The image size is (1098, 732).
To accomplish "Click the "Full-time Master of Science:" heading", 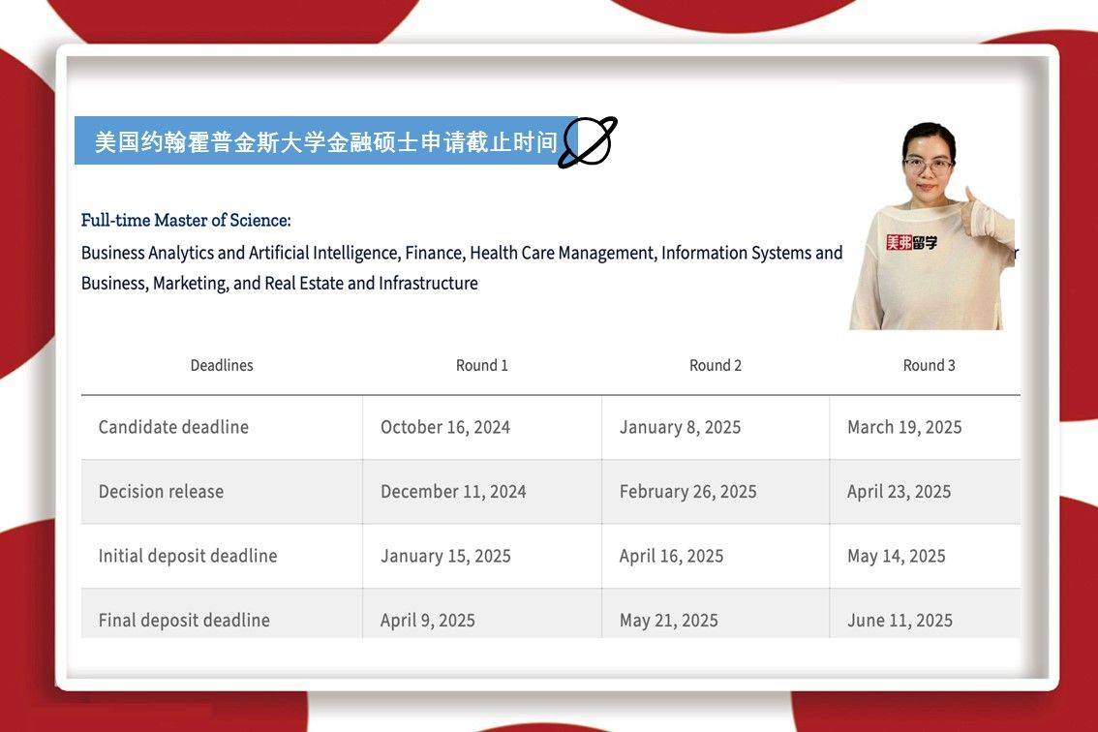I will point(186,220).
